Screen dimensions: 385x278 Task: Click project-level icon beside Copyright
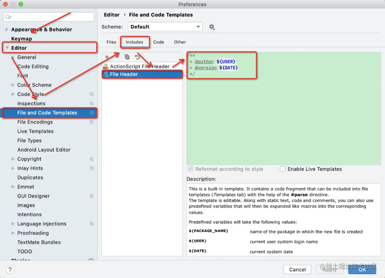(x=92, y=159)
